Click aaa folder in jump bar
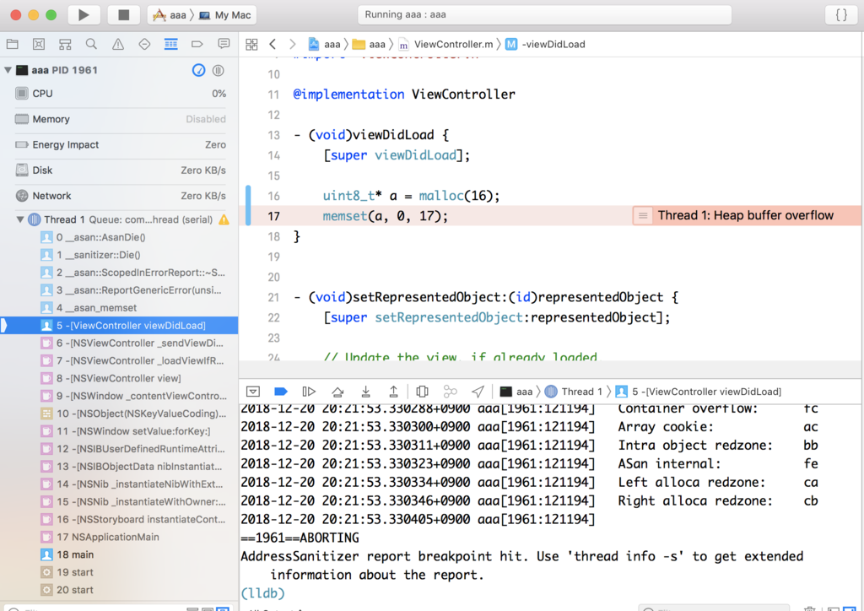864x611 pixels. pyautogui.click(x=369, y=44)
